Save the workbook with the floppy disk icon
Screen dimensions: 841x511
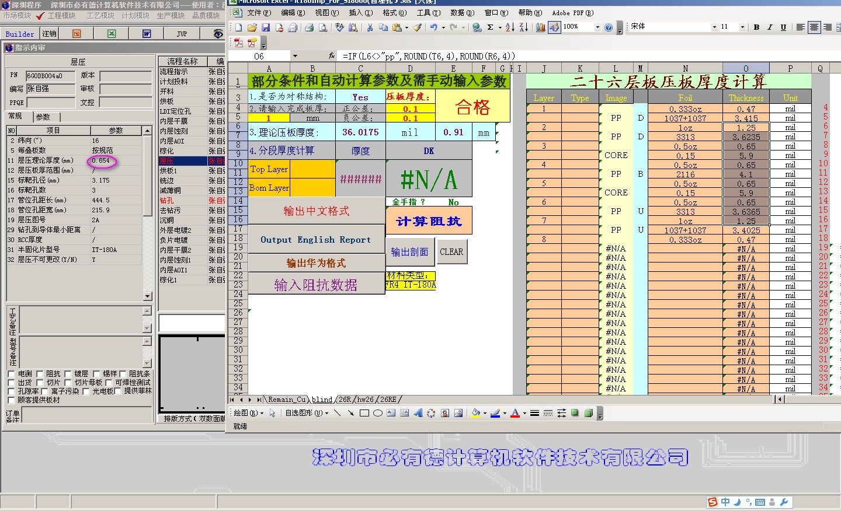pyautogui.click(x=266, y=27)
